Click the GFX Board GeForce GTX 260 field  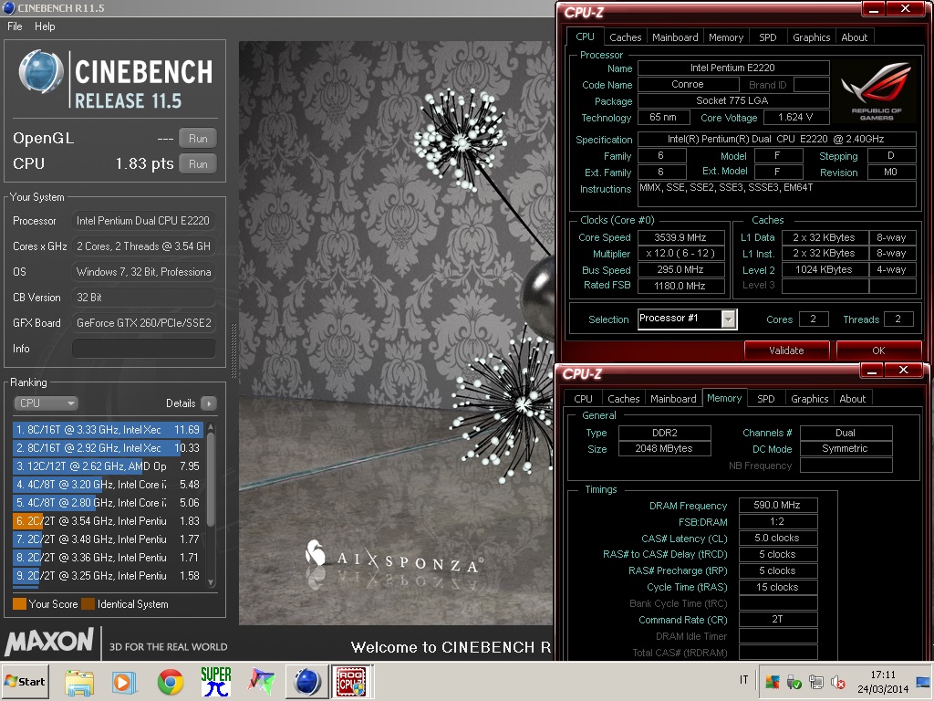tap(143, 323)
